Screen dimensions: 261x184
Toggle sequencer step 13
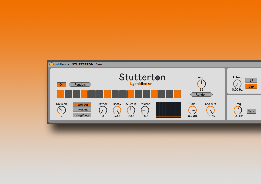pyautogui.click(x=154, y=94)
